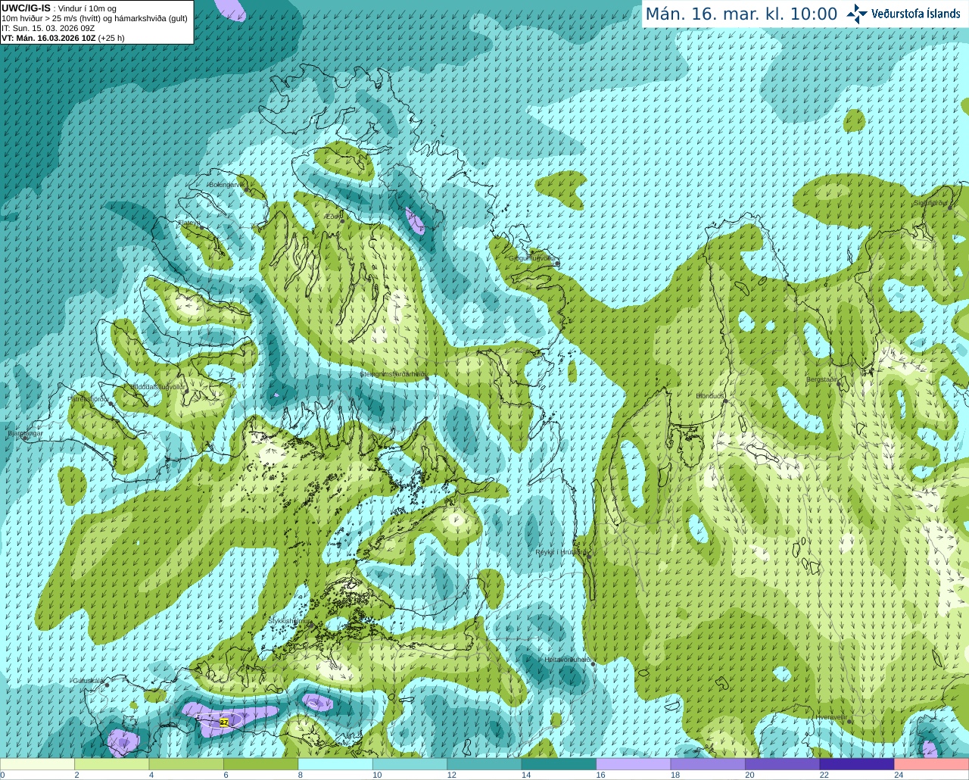The image size is (969, 780).
Task: Click the Bíldudalsflugvöllur station label
Action: click(x=157, y=386)
